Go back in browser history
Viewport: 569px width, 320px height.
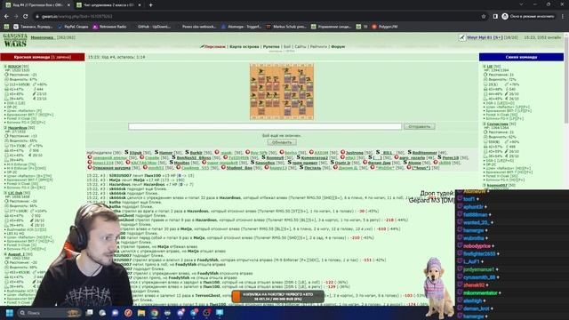[6, 16]
